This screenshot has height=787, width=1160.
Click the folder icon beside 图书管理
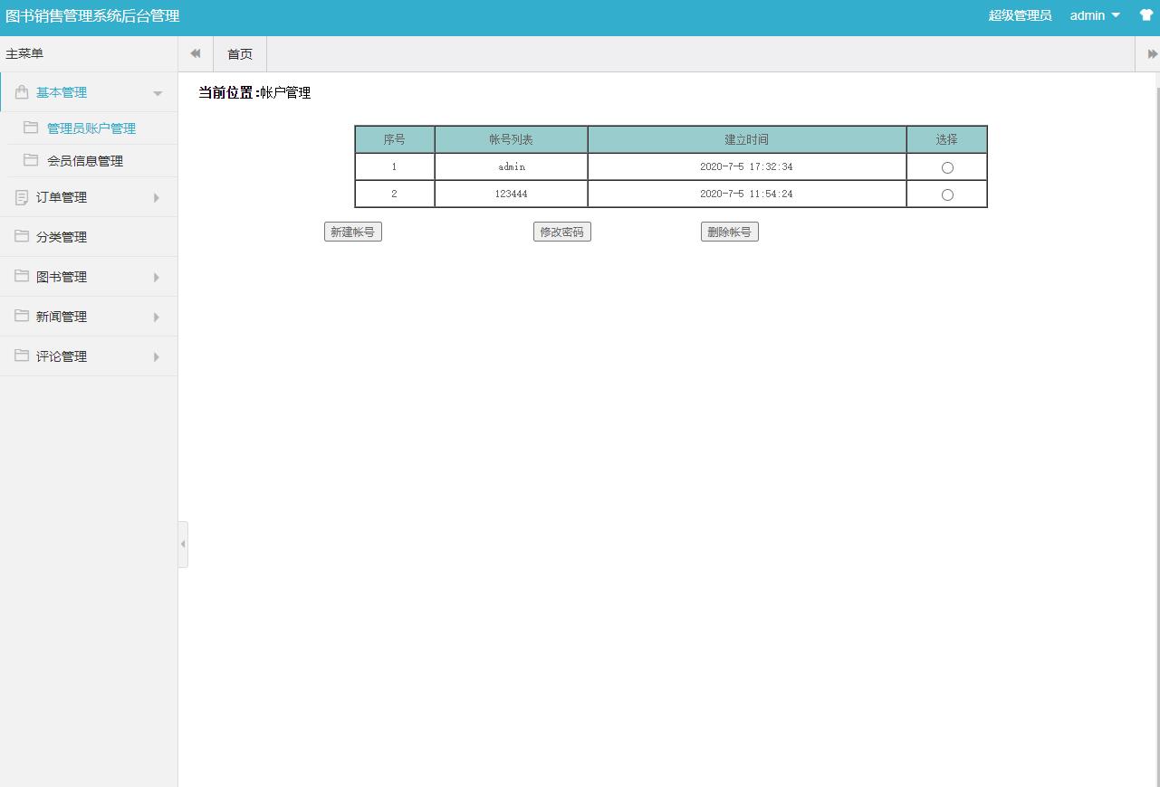20,276
